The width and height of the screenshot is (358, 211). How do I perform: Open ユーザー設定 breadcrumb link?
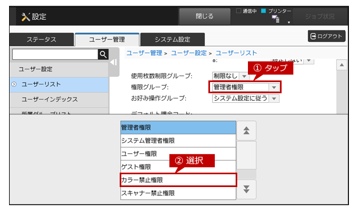coord(189,53)
